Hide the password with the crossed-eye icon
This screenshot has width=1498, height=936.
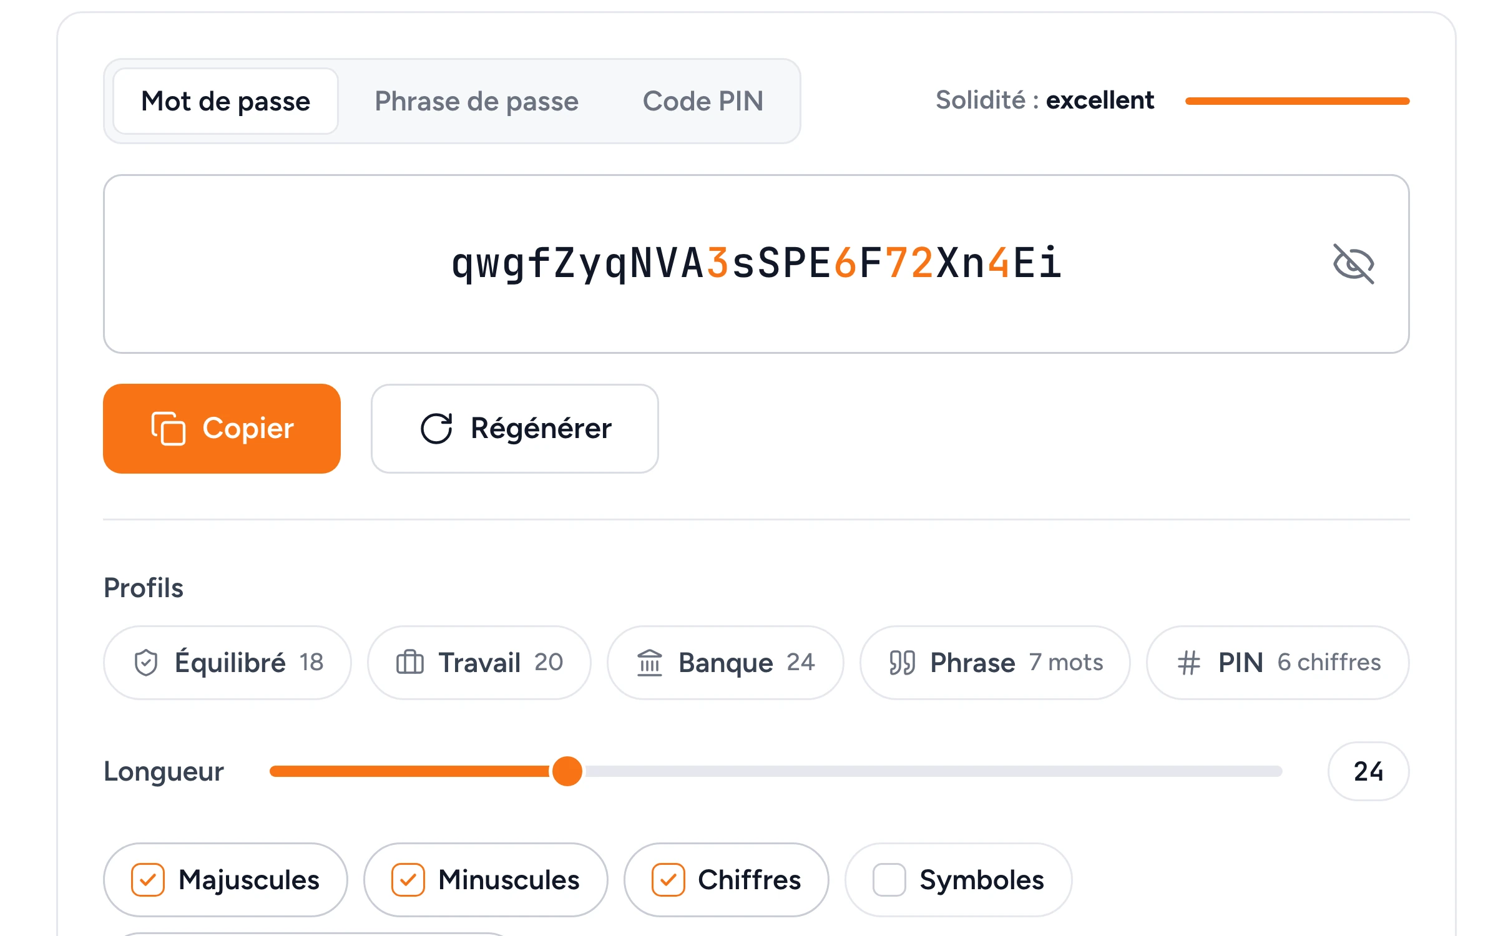[x=1353, y=263]
